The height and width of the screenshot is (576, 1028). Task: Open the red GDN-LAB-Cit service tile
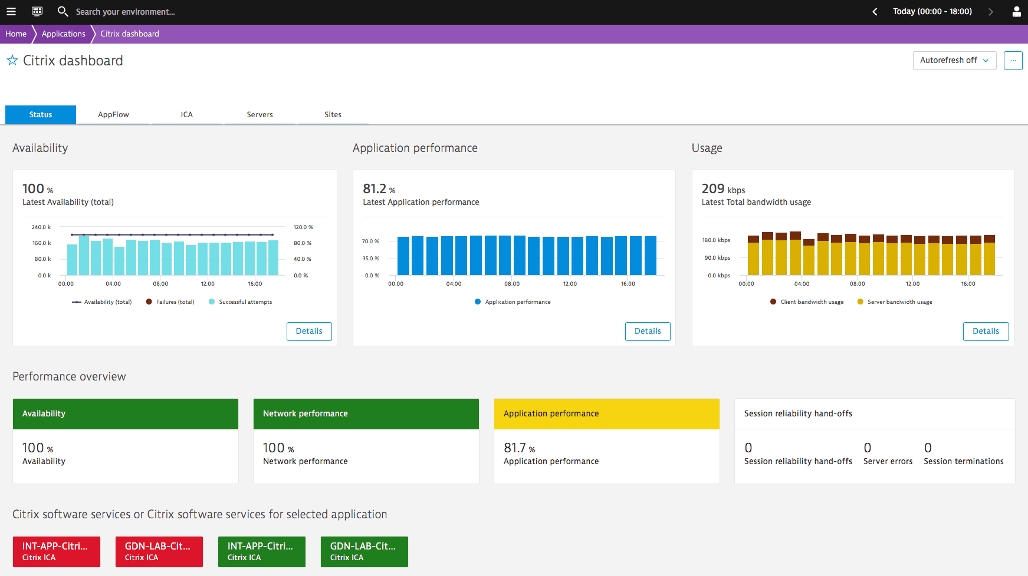(159, 552)
